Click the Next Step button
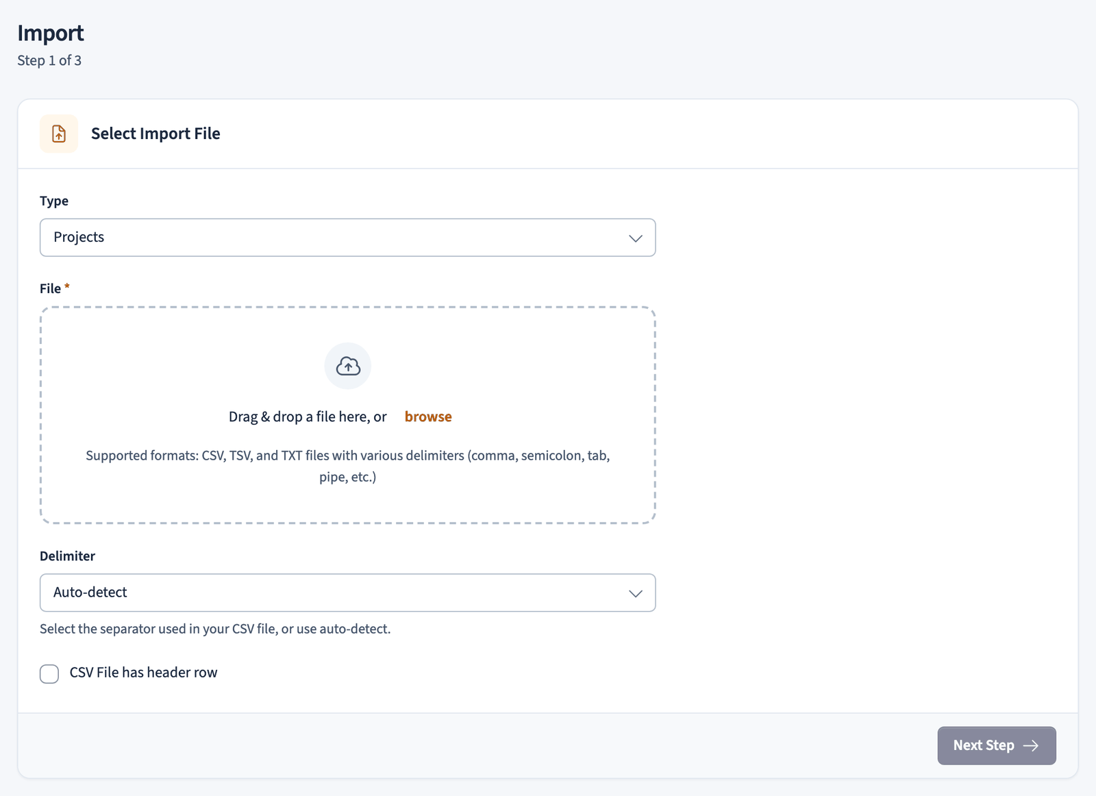 click(997, 745)
